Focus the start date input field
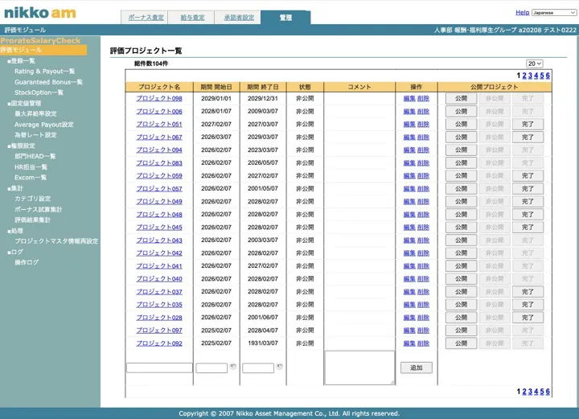The width and height of the screenshot is (579, 419). click(211, 368)
